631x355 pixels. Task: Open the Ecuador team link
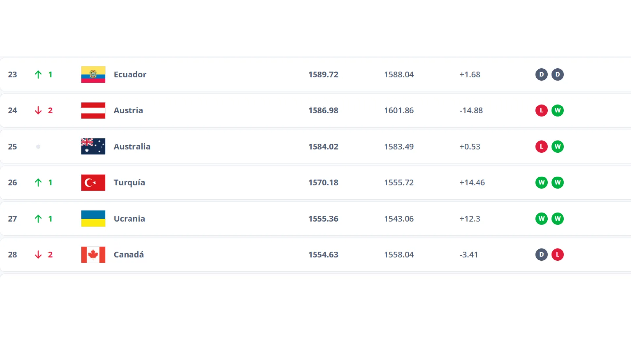pyautogui.click(x=130, y=75)
